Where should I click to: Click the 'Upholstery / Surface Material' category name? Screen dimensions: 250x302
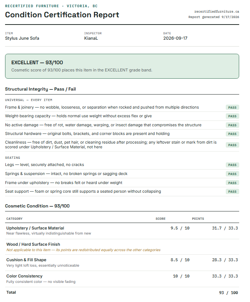pos(35,228)
